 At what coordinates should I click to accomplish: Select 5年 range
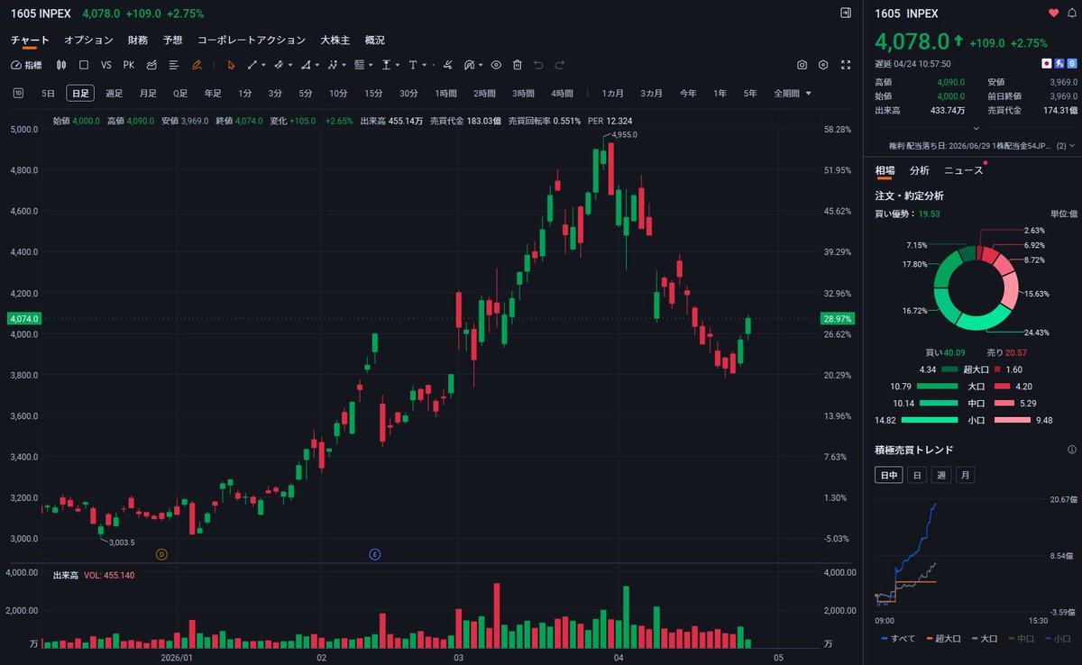pyautogui.click(x=750, y=93)
